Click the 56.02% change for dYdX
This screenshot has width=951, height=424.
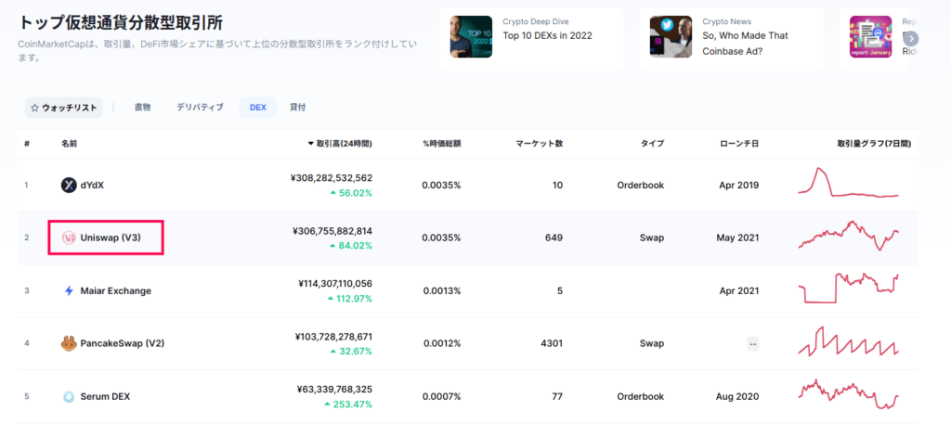tap(351, 193)
